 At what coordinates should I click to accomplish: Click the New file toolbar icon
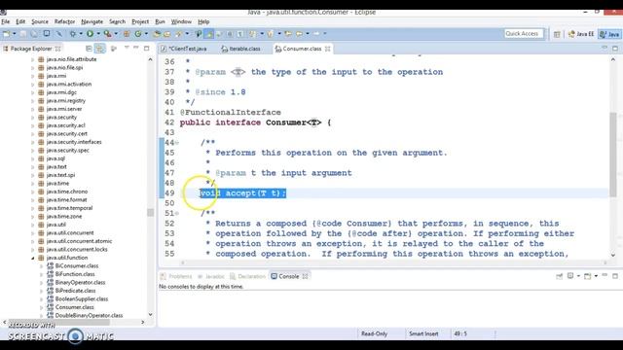[x=7, y=34]
